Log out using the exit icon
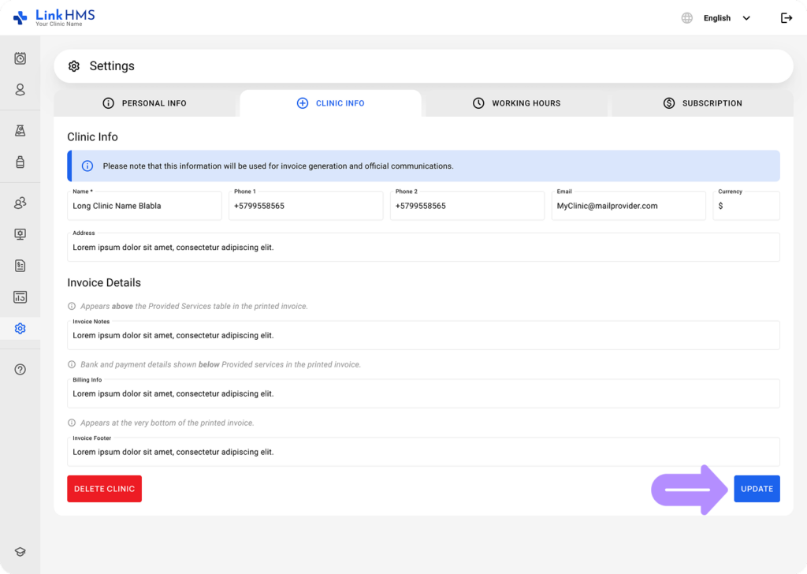This screenshot has width=807, height=574. click(786, 17)
